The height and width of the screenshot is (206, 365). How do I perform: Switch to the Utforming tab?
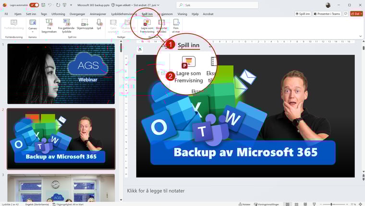pos(58,14)
